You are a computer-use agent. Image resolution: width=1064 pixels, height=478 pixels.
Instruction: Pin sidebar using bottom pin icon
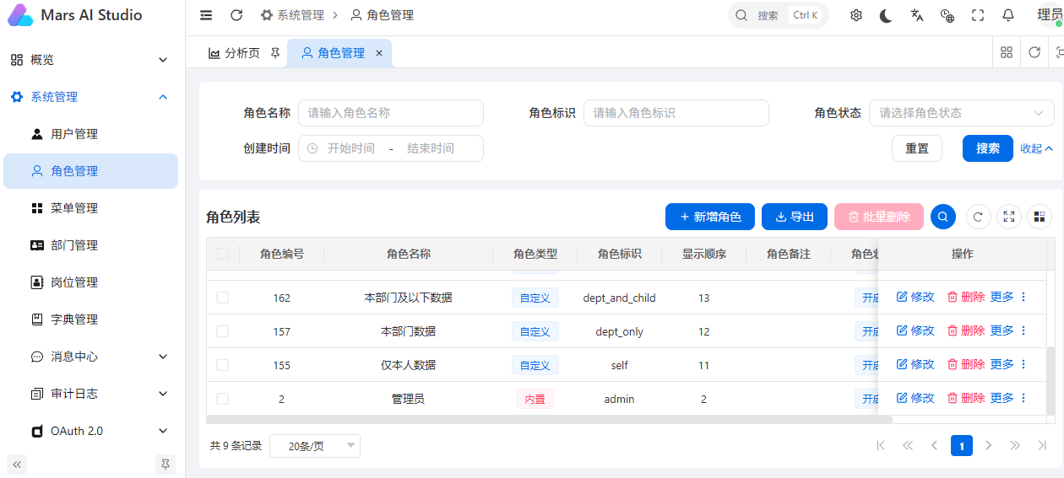[x=166, y=464]
